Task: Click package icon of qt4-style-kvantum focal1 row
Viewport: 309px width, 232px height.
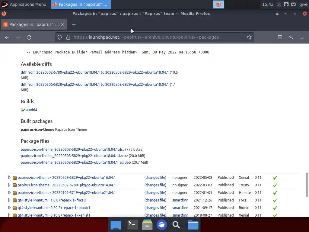Action: [14, 200]
